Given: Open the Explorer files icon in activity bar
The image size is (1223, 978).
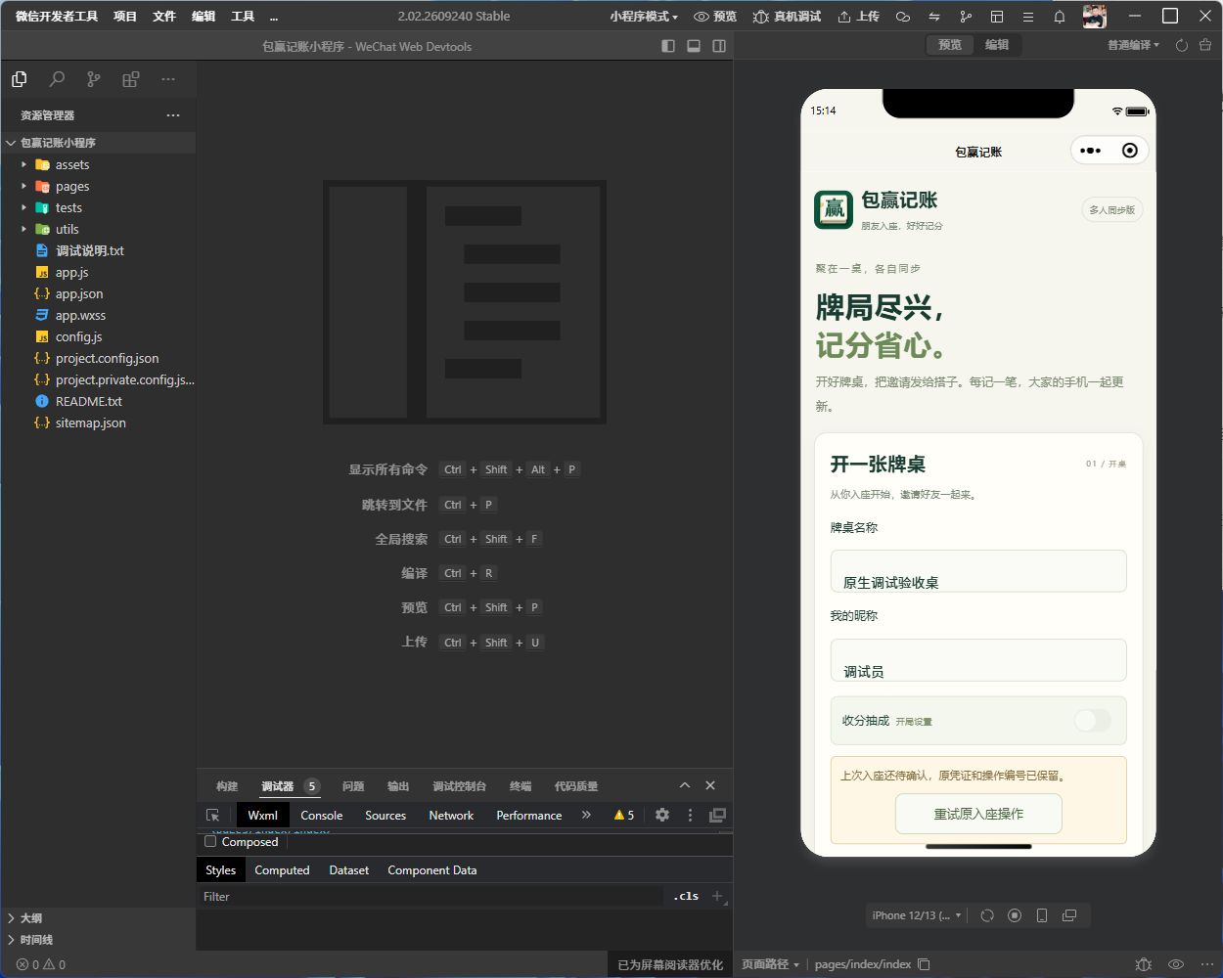Looking at the screenshot, I should pos(20,79).
